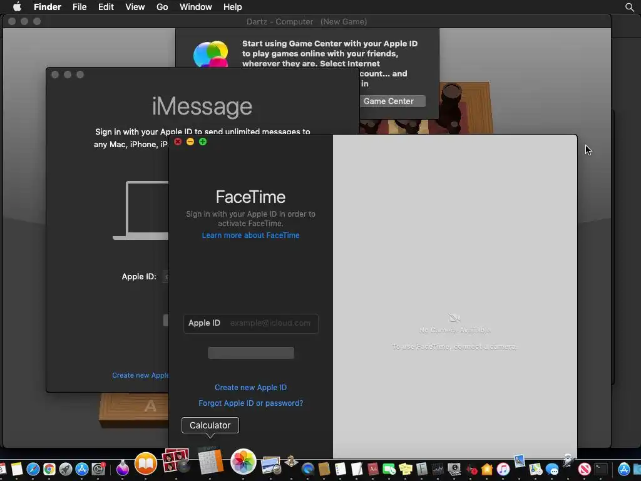Launch Font Book from the dock
The image size is (641, 481).
pos(422,469)
